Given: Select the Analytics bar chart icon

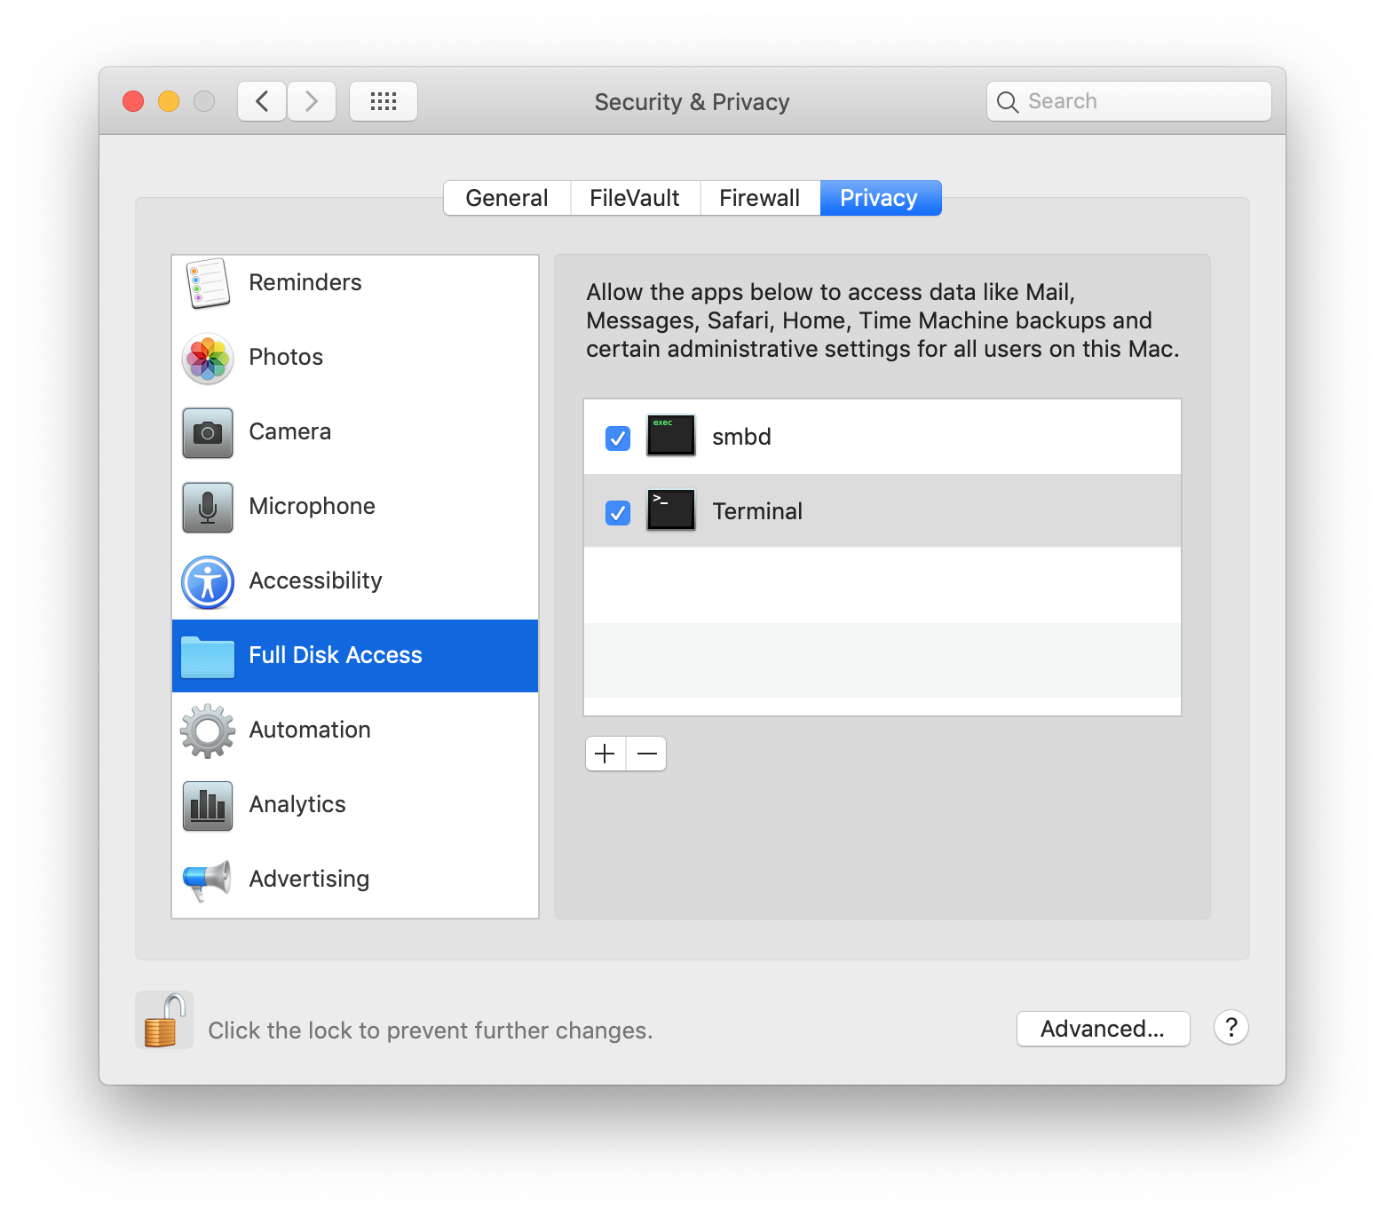Looking at the screenshot, I should tap(206, 805).
